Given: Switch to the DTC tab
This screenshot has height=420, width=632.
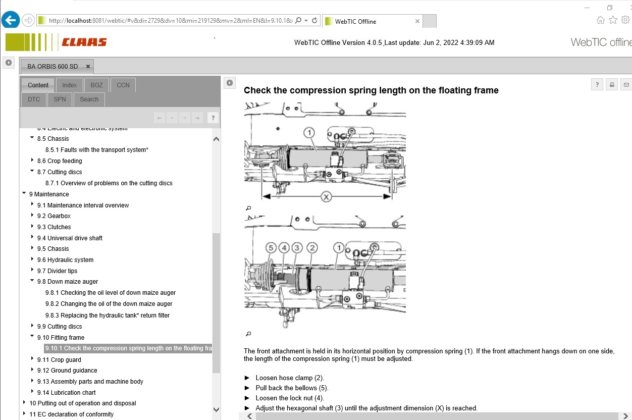Looking at the screenshot, I should tap(34, 99).
